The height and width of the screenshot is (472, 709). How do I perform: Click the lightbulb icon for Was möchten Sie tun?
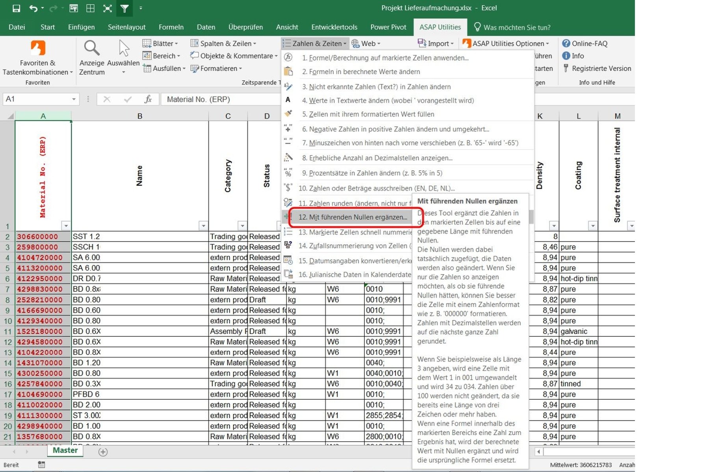click(x=477, y=27)
